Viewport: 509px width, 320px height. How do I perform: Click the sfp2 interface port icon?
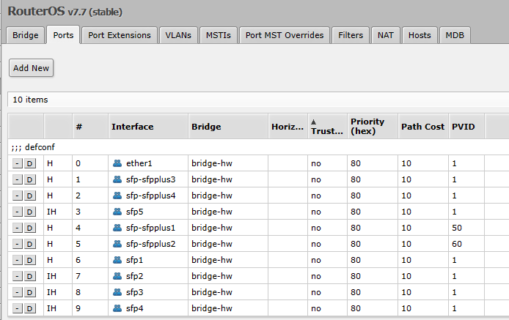[117, 276]
